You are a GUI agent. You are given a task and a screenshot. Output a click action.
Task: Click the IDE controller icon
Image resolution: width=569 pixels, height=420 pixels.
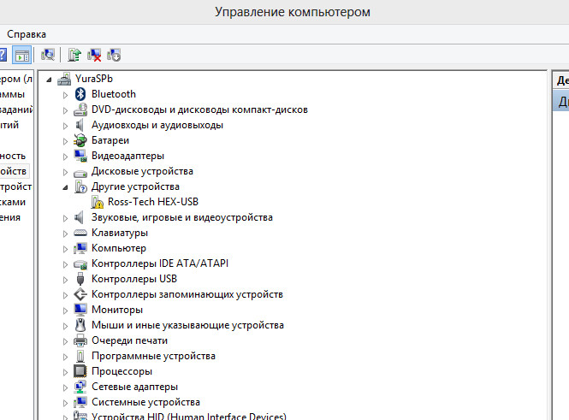(x=80, y=264)
